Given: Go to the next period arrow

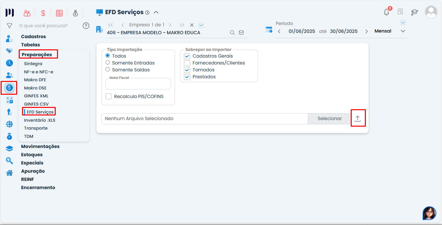Looking at the screenshot, I should (367, 31).
